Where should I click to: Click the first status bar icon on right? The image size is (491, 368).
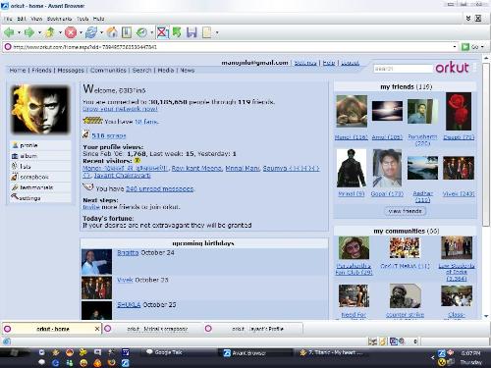[372, 342]
